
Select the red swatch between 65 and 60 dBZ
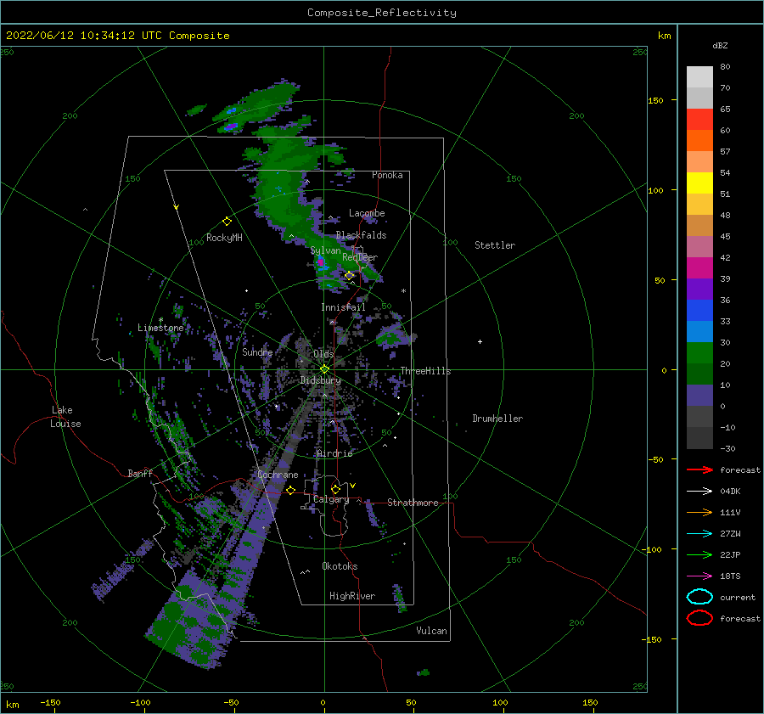(699, 120)
